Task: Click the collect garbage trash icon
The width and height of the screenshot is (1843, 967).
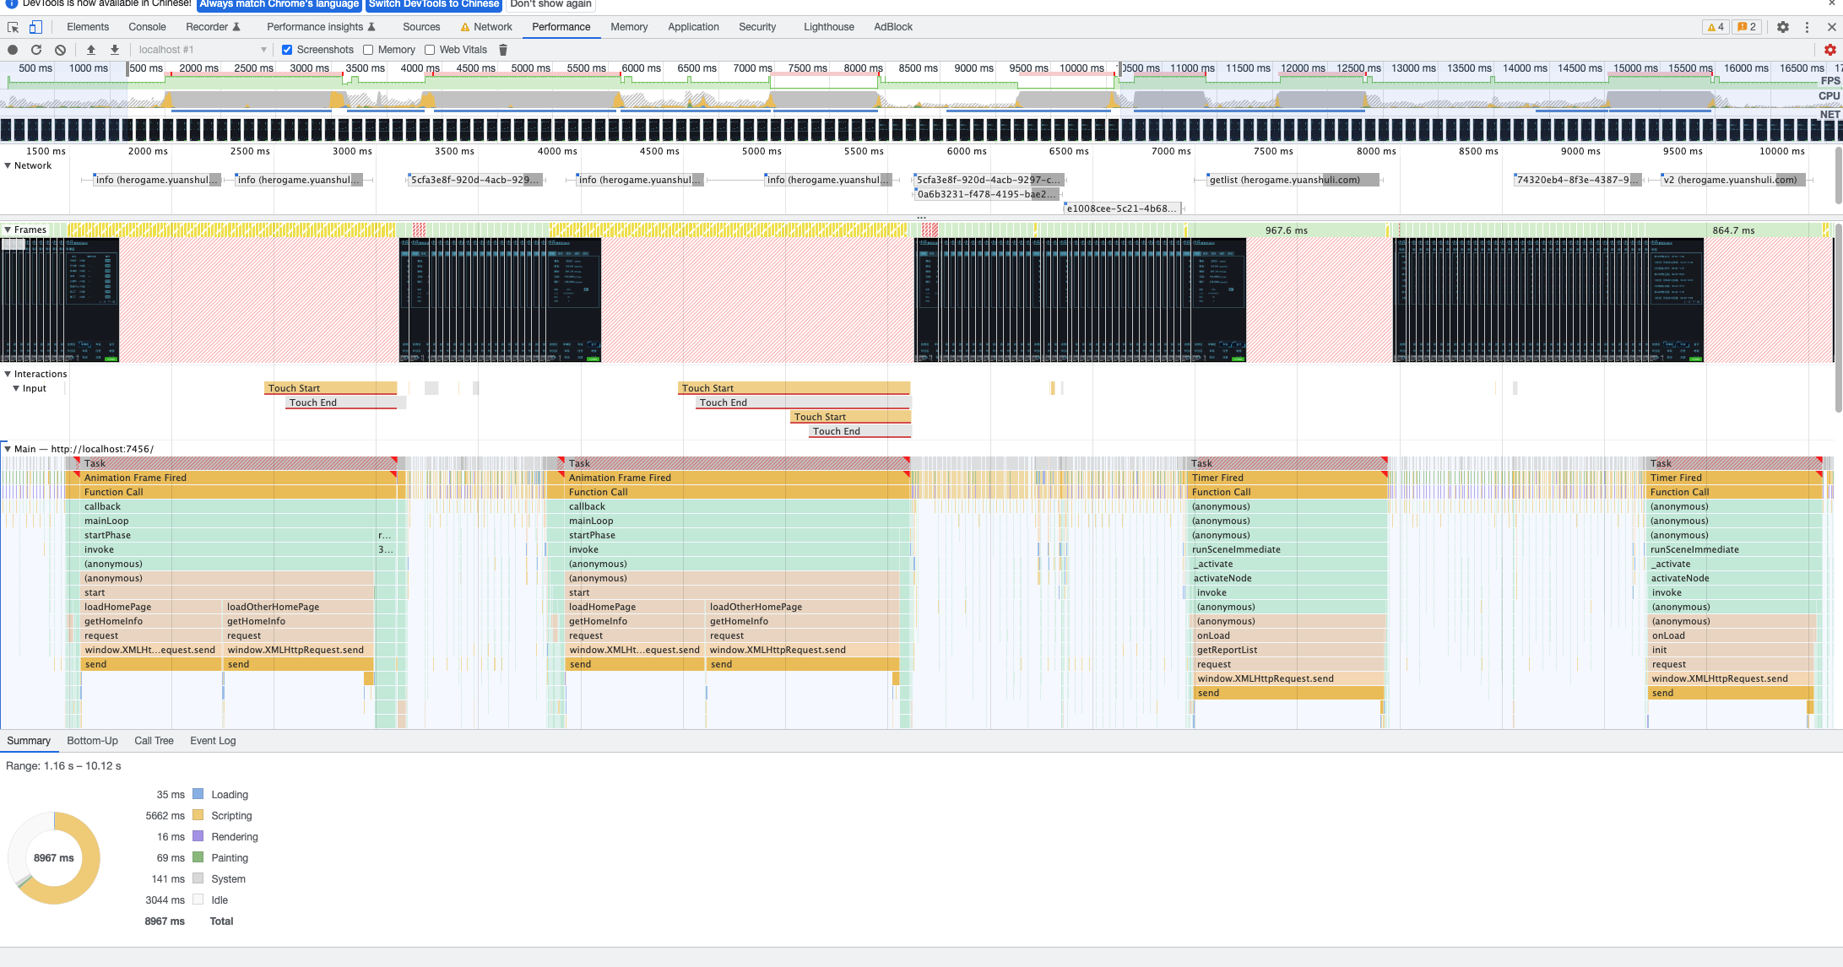Action: click(x=503, y=50)
